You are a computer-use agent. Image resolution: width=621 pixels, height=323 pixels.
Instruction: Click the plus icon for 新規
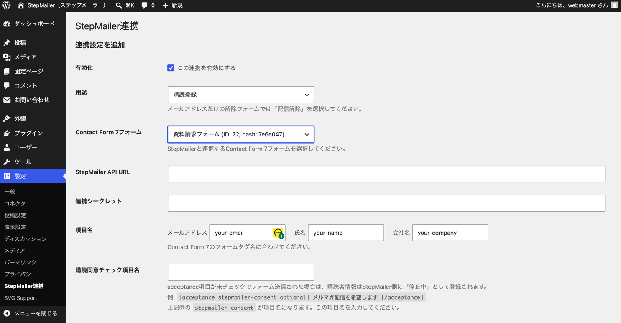pyautogui.click(x=165, y=5)
